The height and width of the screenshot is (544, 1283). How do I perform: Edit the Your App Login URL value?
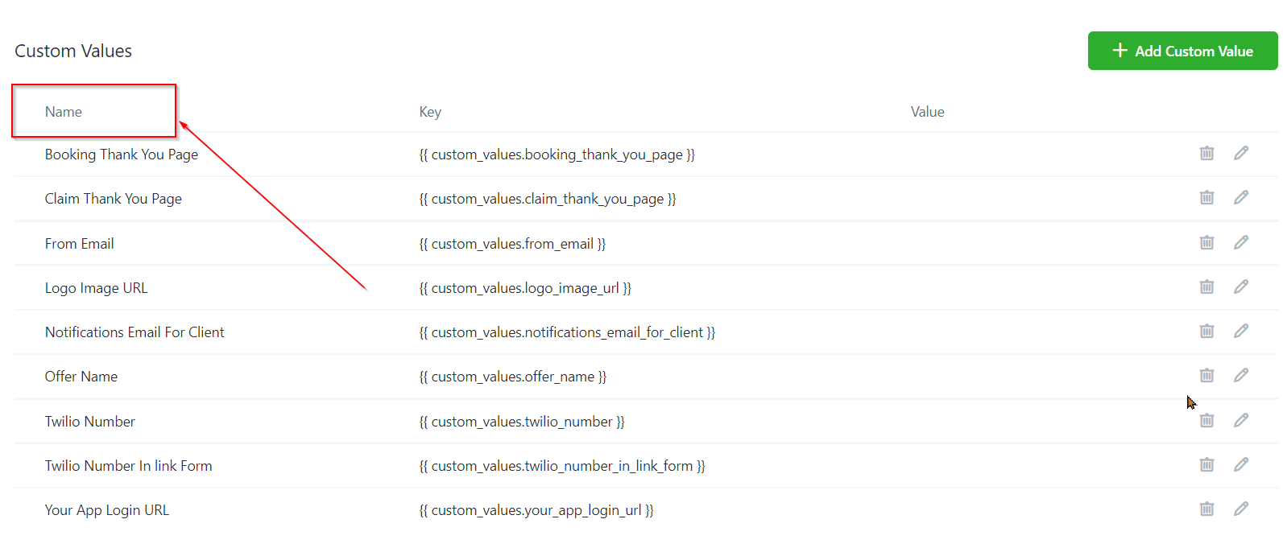pos(1241,509)
